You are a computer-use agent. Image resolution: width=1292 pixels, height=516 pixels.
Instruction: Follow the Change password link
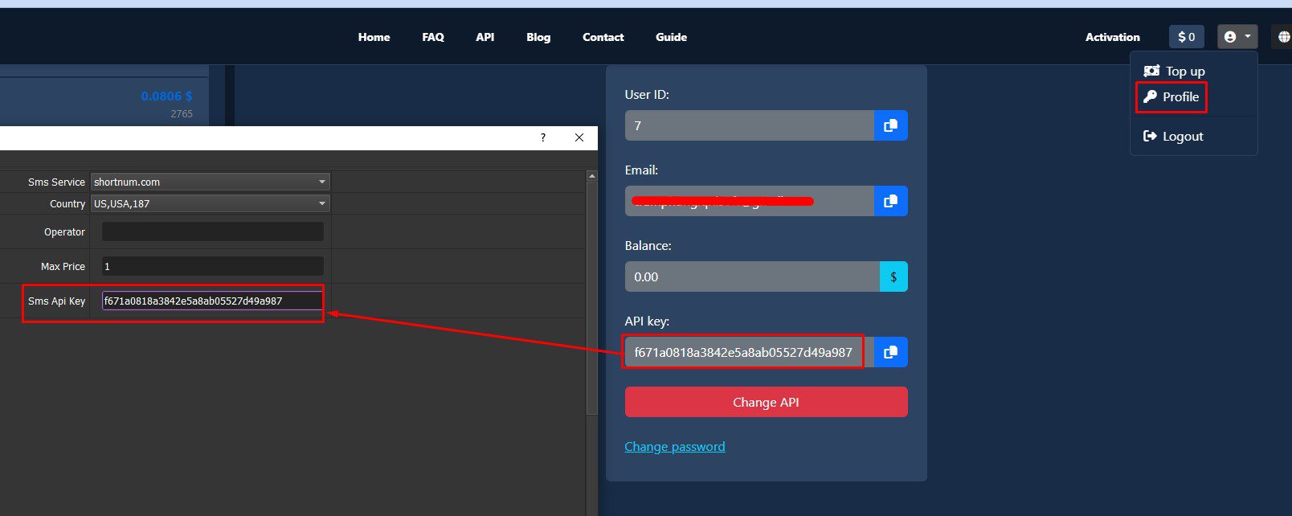point(675,447)
